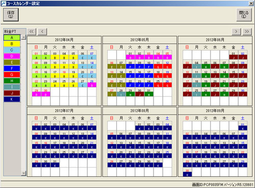Pick the red G fee pattern
Viewport: 255px width, 188px height.
[12, 75]
